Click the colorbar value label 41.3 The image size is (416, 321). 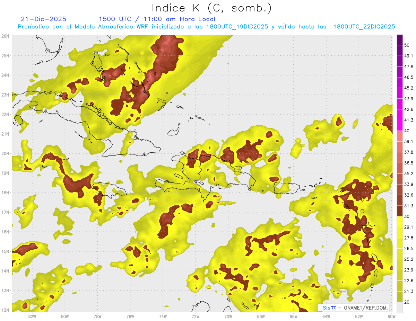coord(409,120)
